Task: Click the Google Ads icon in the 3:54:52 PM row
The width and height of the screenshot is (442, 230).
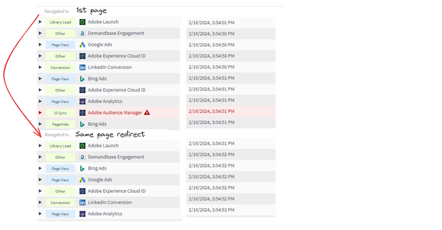Action: tap(82, 179)
